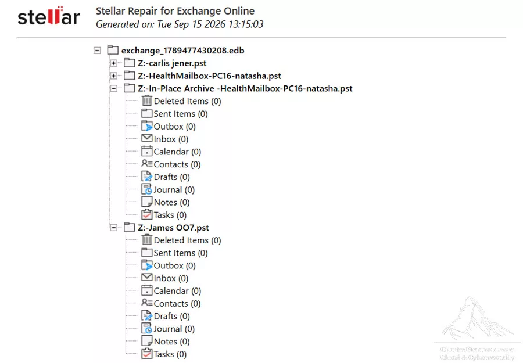This screenshot has width=523, height=363.
Task: Click Inbox envelope icon under James OO7
Action: 147,278
